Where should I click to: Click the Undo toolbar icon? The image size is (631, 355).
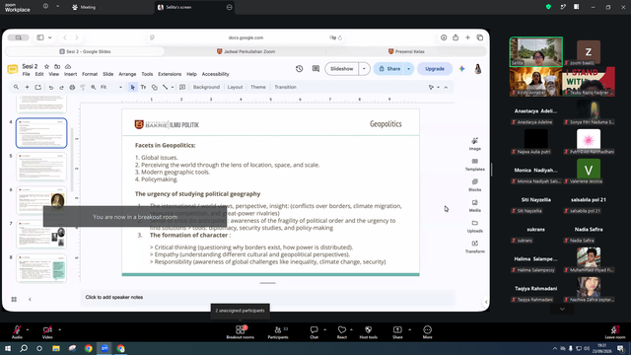[50, 87]
